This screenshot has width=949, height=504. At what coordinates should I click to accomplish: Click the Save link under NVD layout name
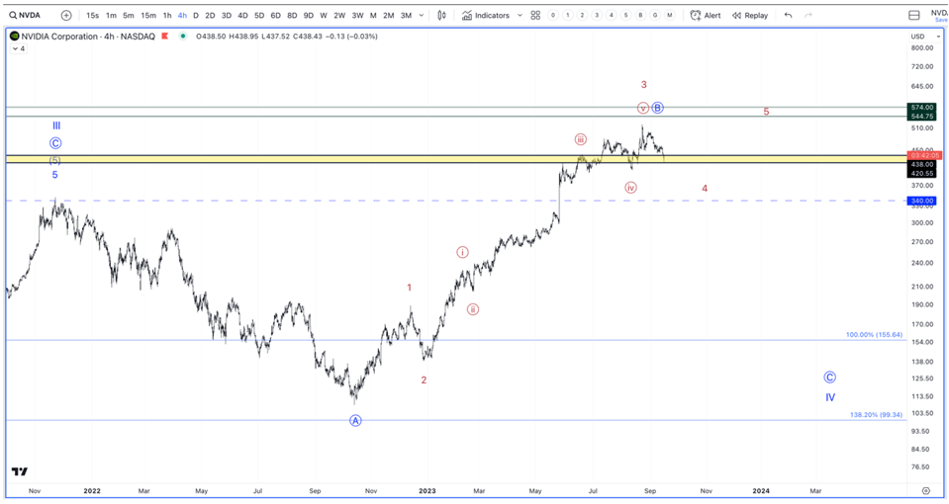942,20
